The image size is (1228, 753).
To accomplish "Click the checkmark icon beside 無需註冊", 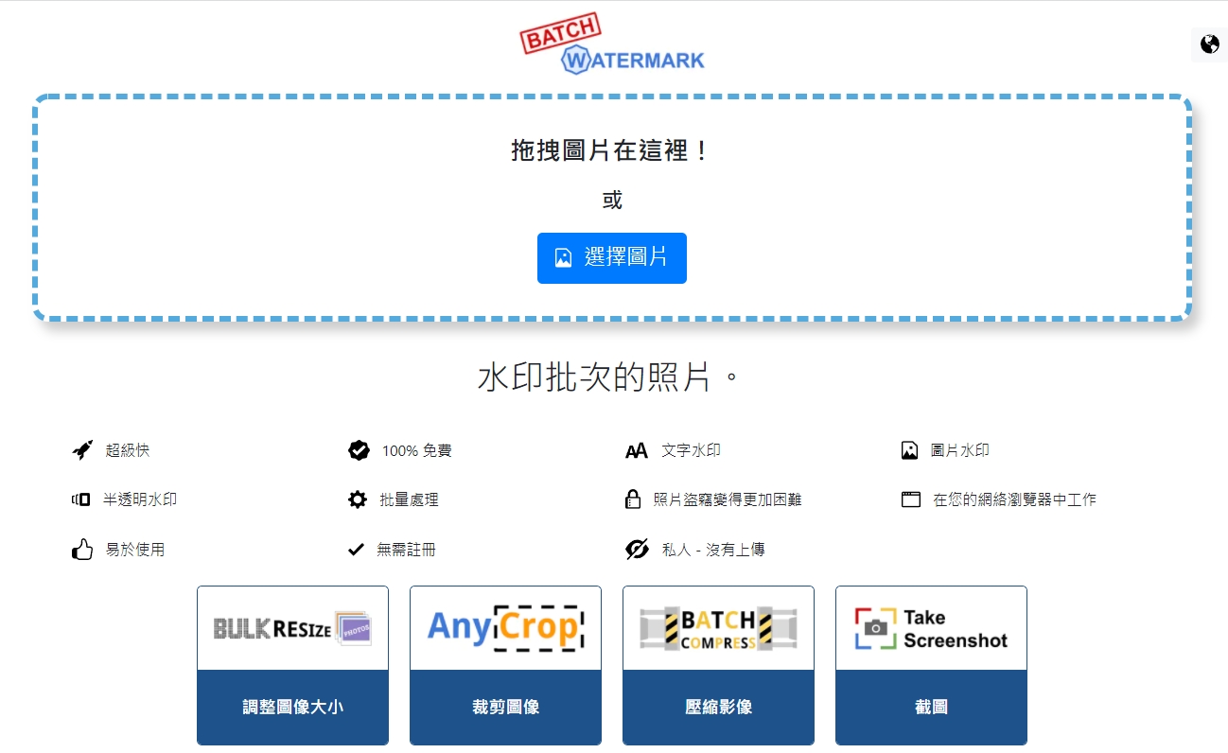I will coord(356,549).
